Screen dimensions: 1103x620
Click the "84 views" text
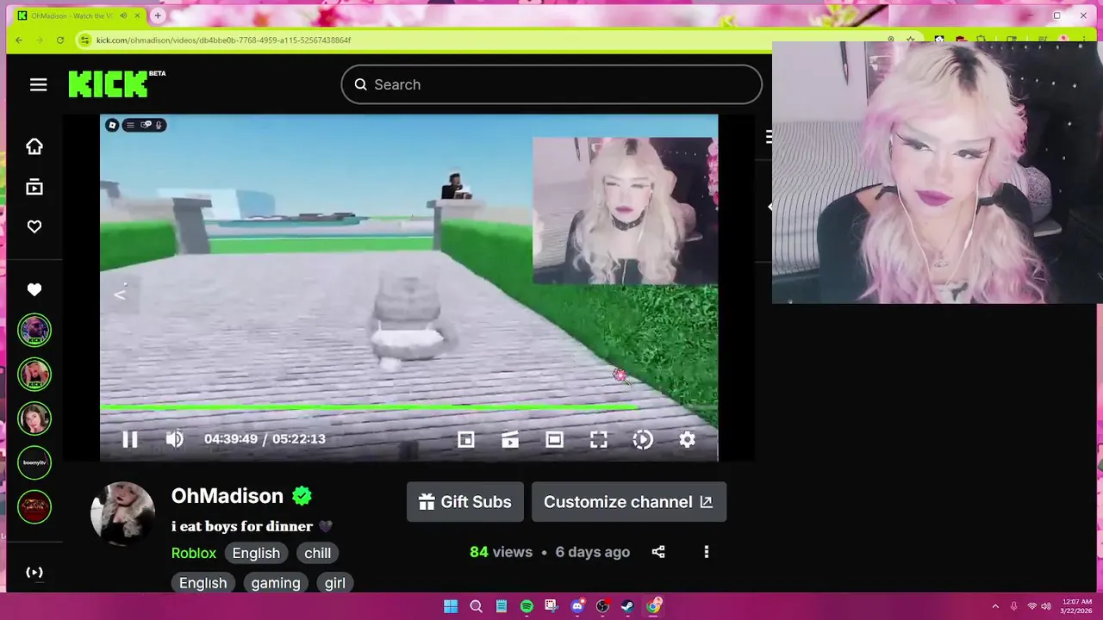tap(502, 552)
